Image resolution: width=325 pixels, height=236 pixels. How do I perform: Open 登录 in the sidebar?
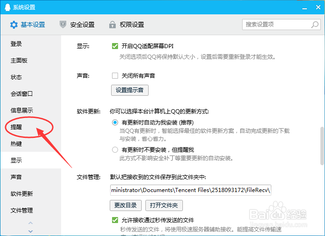coord(31,43)
